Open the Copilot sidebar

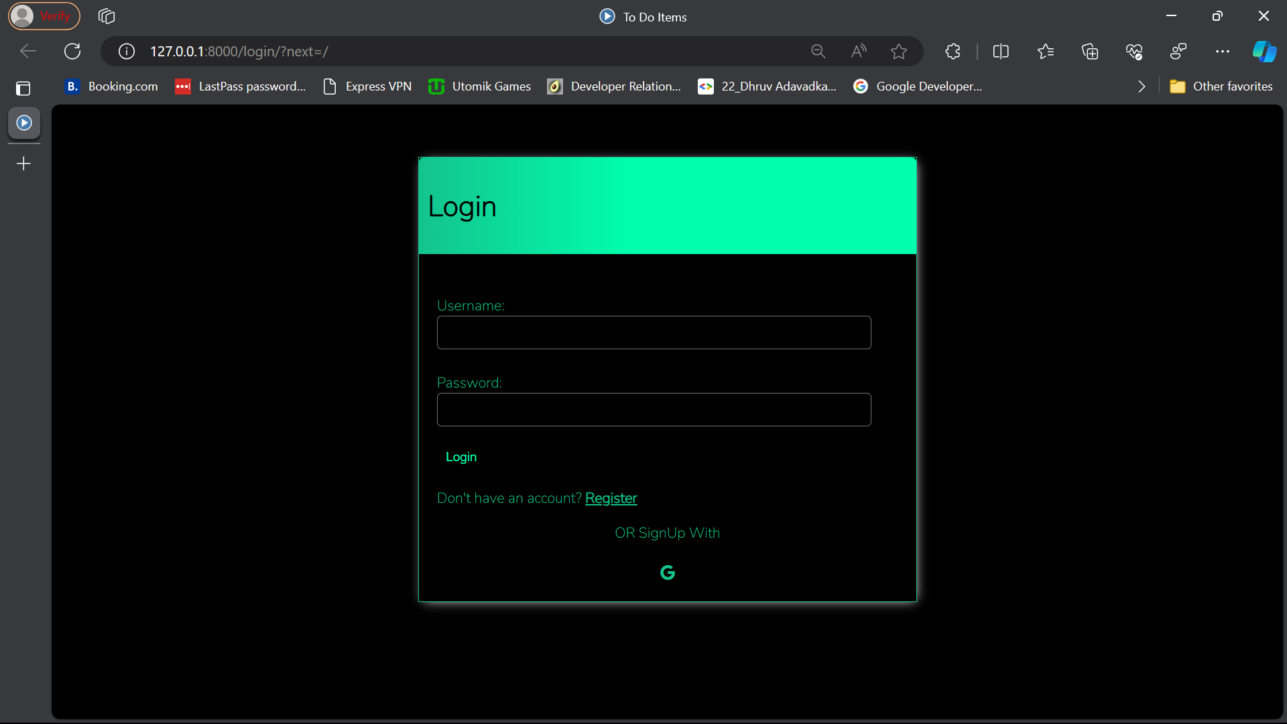click(x=1265, y=52)
